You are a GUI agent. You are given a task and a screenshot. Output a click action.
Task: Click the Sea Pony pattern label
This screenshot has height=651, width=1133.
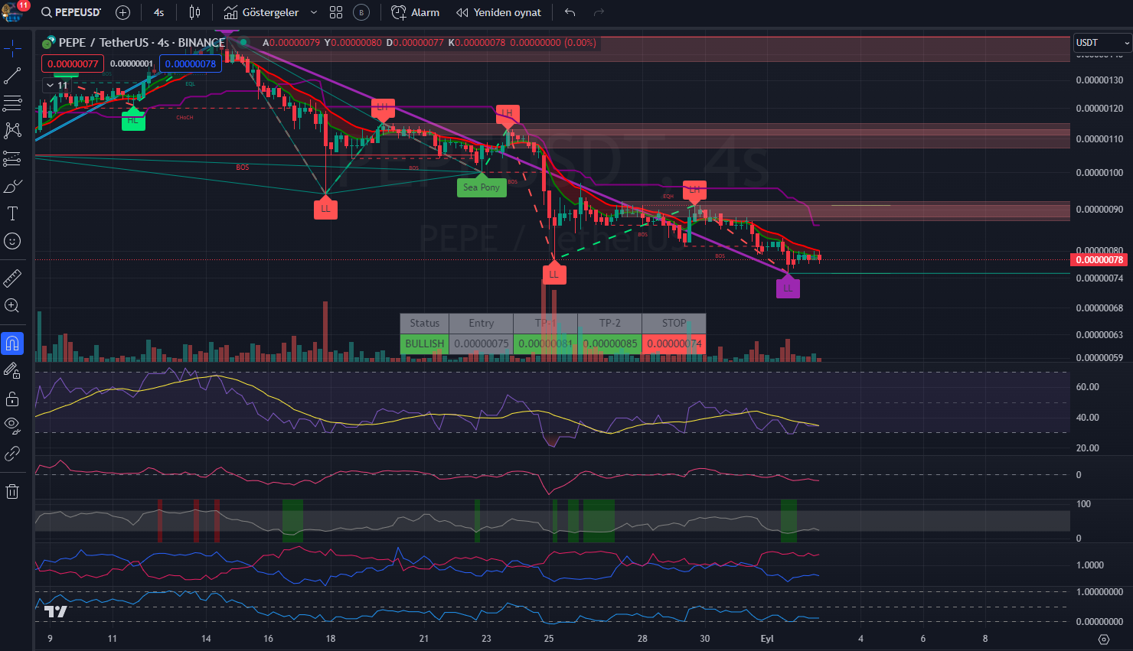pyautogui.click(x=482, y=187)
